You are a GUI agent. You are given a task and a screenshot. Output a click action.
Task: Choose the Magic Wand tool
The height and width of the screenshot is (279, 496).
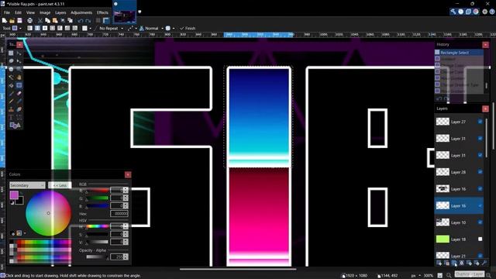(x=11, y=77)
